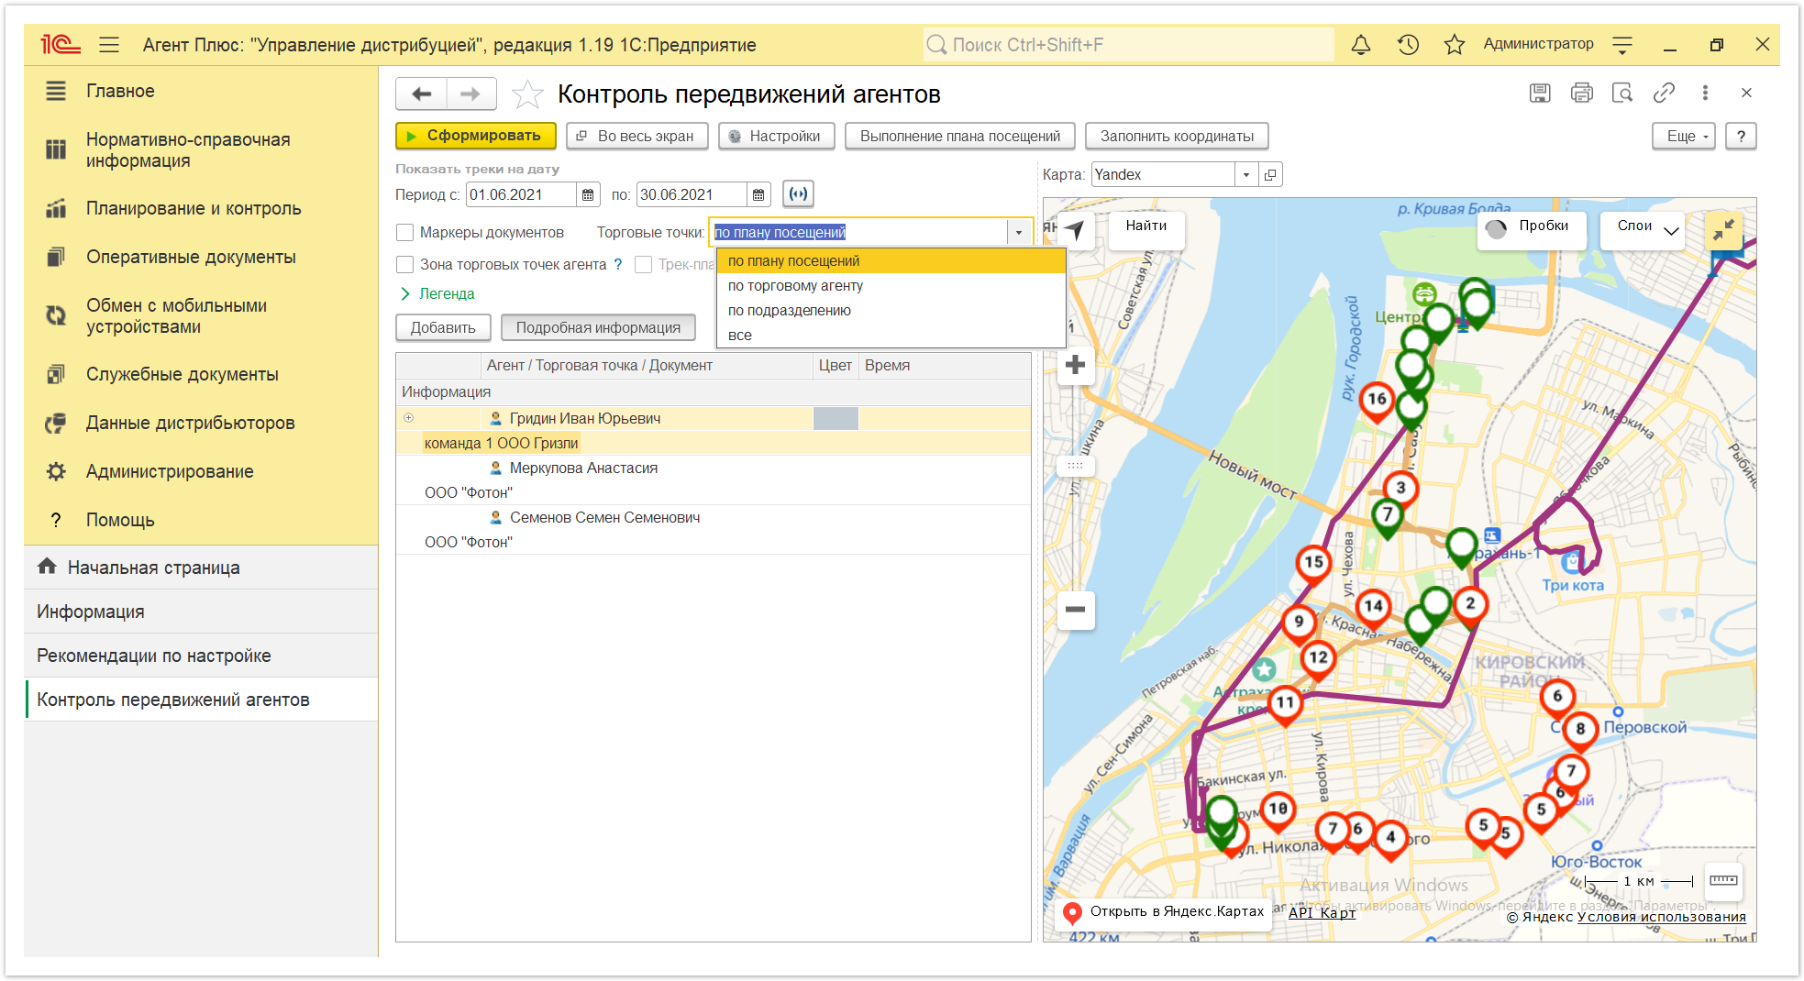Open the map ruler measurement tool
1804x981 pixels.
[1722, 881]
